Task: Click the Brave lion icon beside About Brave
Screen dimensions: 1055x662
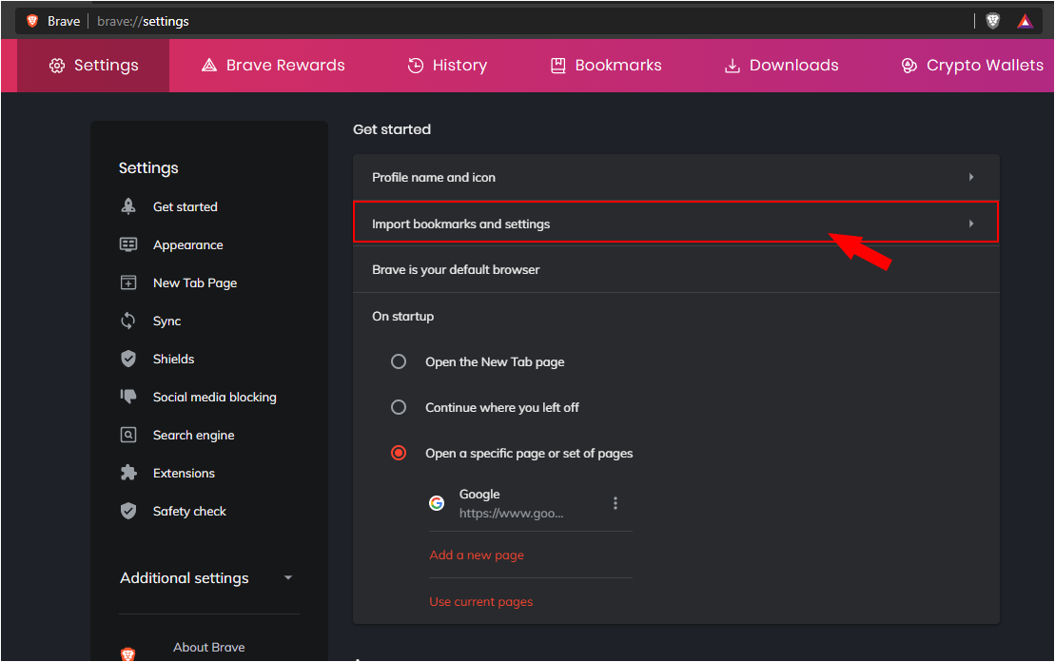Action: (127, 653)
